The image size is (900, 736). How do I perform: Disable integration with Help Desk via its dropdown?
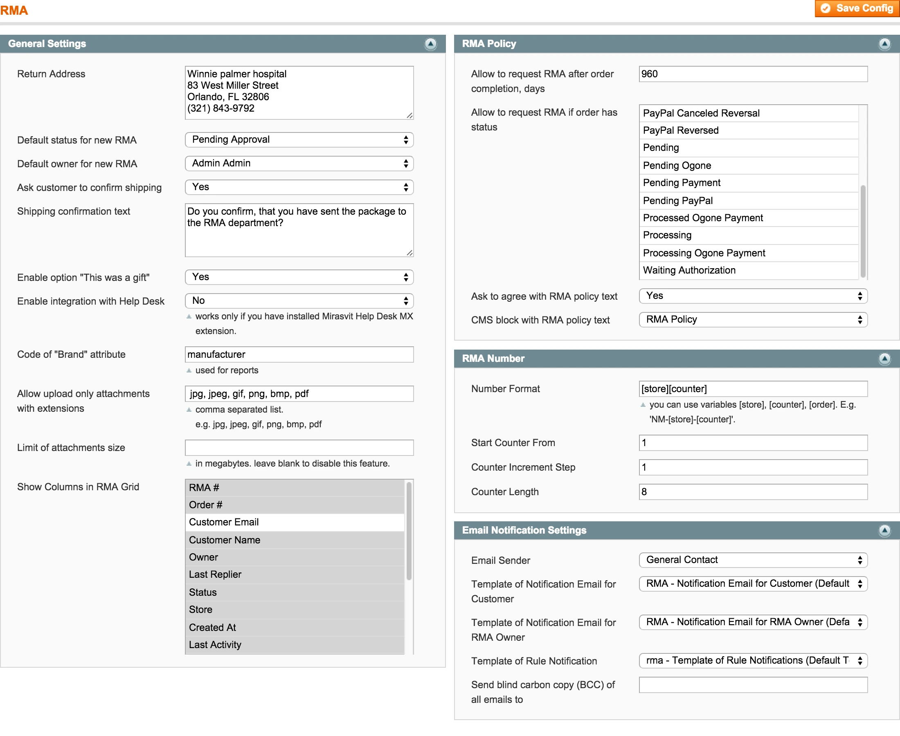(299, 301)
